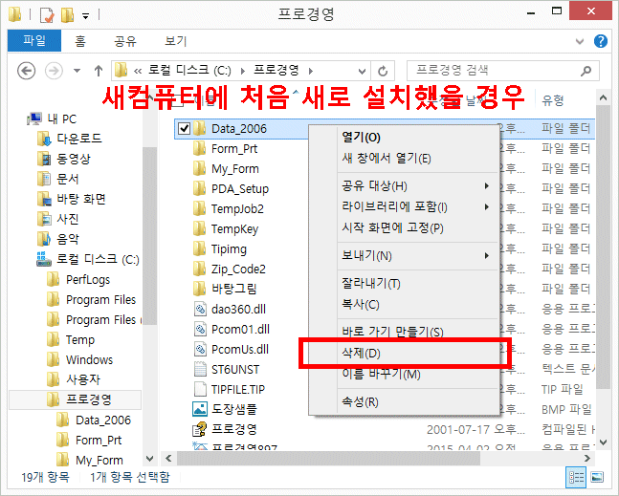Open 사진 in the navigation pane

pos(68,219)
